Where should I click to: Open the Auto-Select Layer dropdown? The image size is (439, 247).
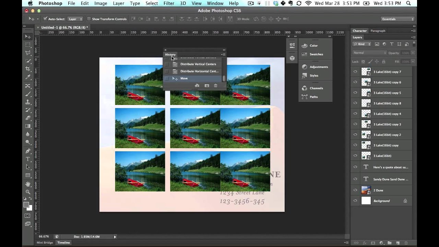[75, 19]
